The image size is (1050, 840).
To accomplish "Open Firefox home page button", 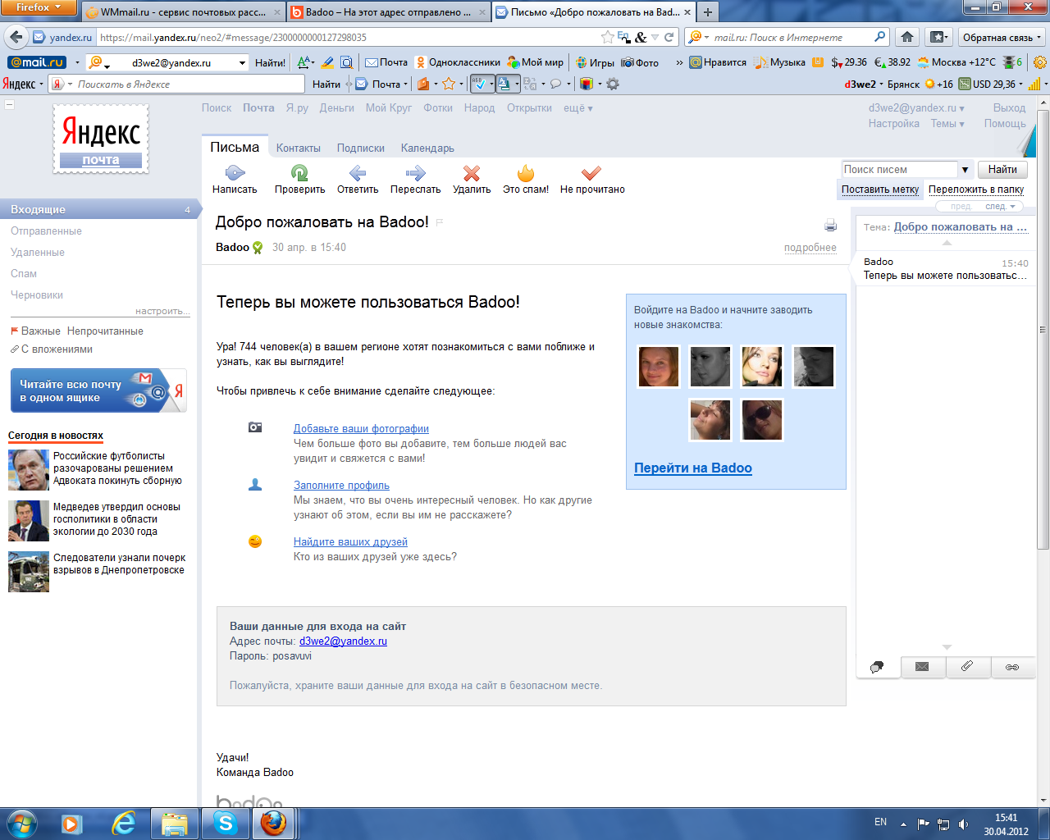I will pos(907,37).
